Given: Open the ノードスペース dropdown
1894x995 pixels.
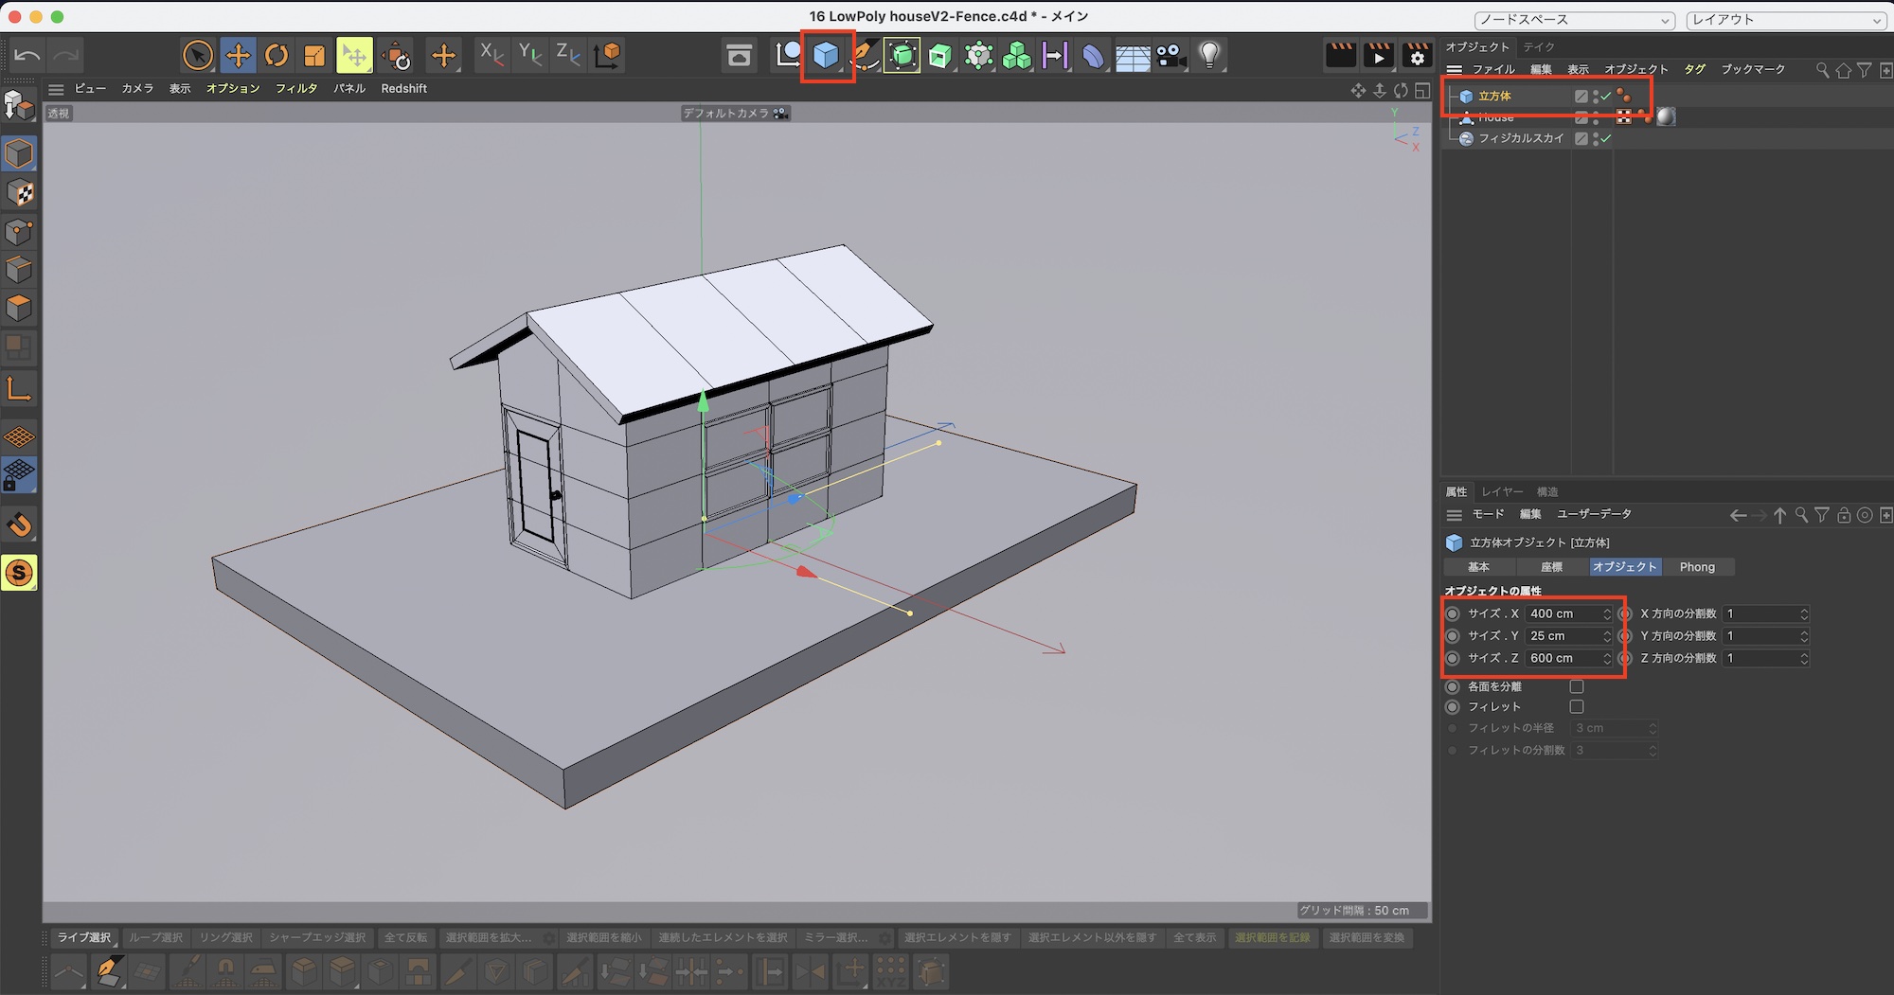Looking at the screenshot, I should [x=1574, y=20].
